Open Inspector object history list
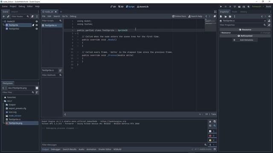The height and width of the screenshot is (153, 273). (269, 17)
